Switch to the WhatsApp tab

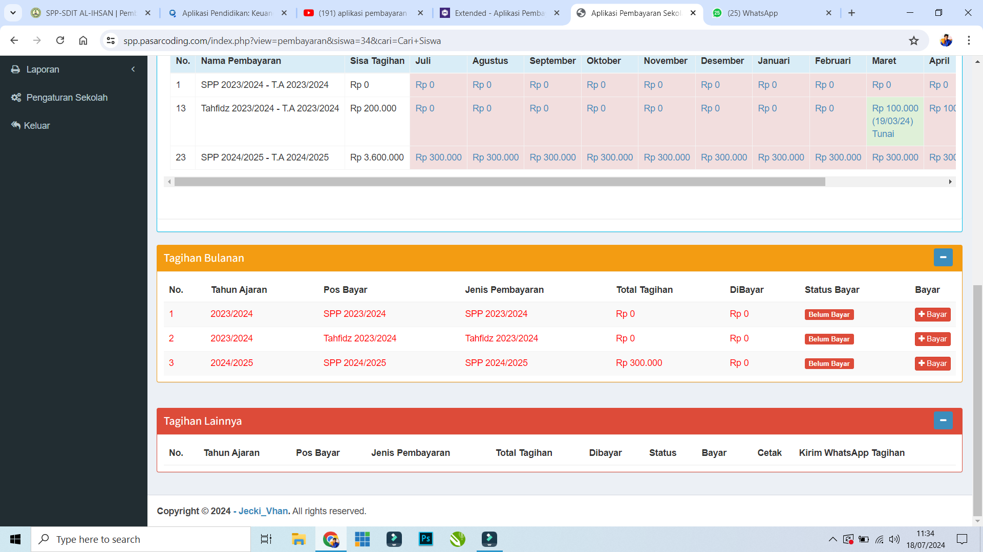tap(753, 13)
